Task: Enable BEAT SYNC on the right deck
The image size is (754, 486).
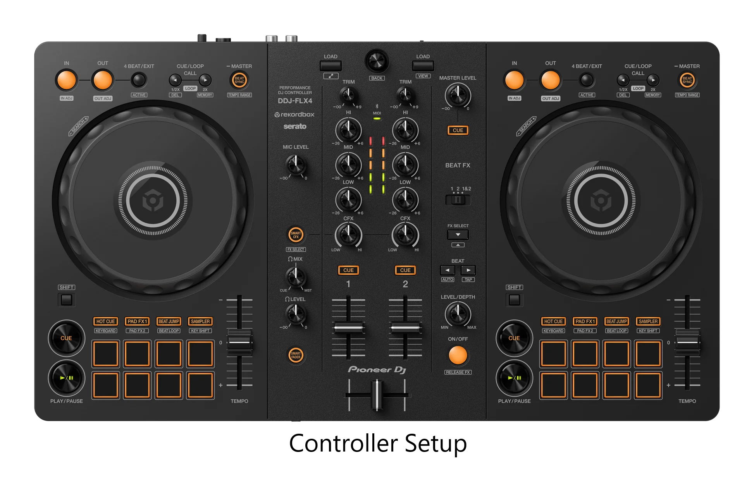Action: pyautogui.click(x=687, y=80)
